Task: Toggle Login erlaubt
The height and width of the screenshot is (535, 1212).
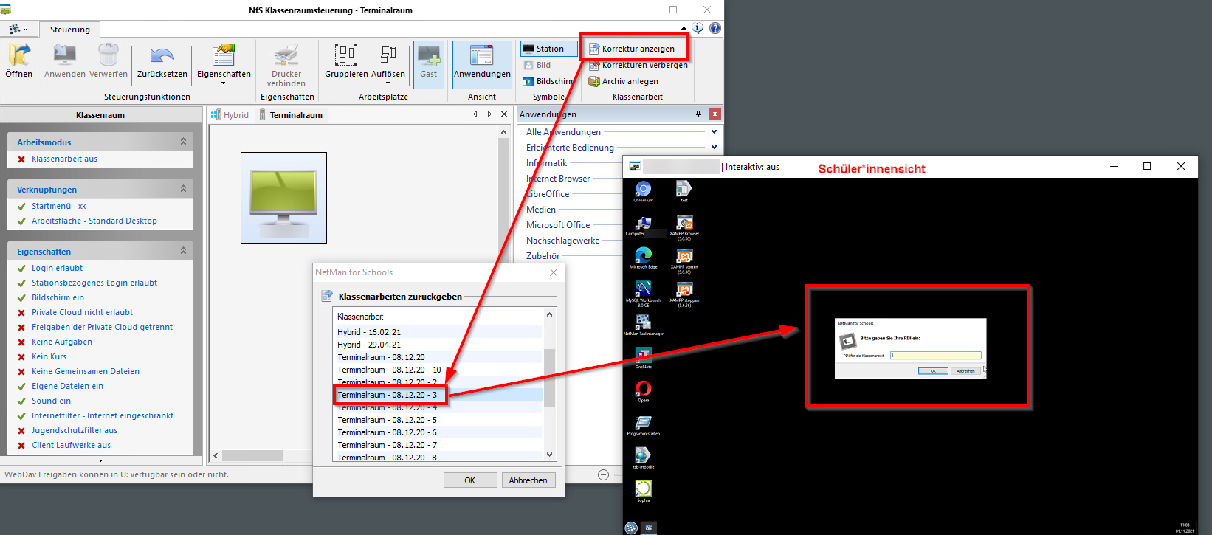Action: click(x=57, y=268)
